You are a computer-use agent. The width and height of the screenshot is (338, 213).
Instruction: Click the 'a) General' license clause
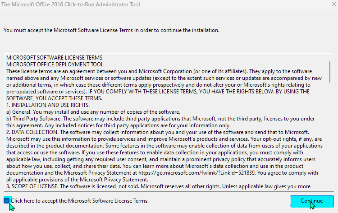(93, 112)
